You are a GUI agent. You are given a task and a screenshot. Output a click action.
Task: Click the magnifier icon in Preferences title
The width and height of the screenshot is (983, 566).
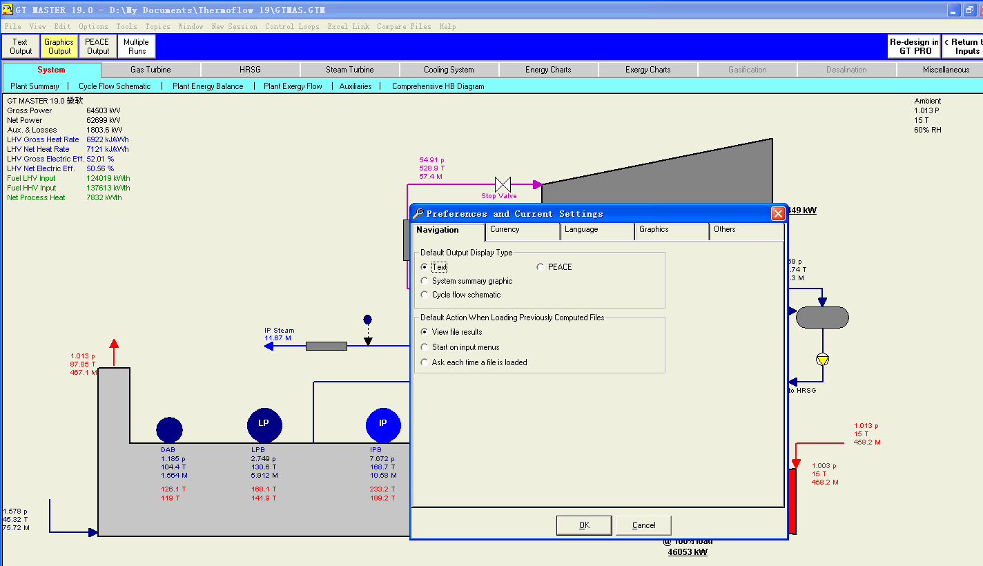point(418,214)
